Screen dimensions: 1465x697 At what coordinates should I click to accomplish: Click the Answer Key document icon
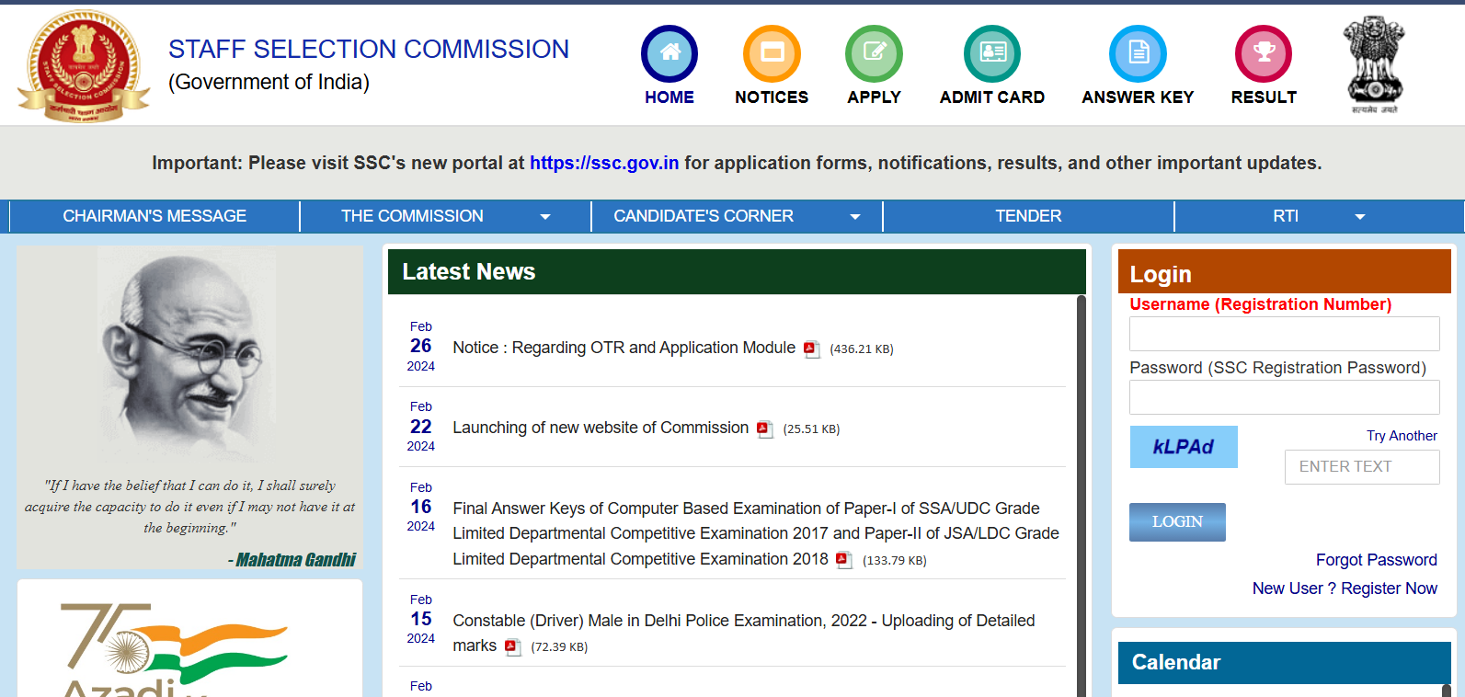coord(1138,53)
